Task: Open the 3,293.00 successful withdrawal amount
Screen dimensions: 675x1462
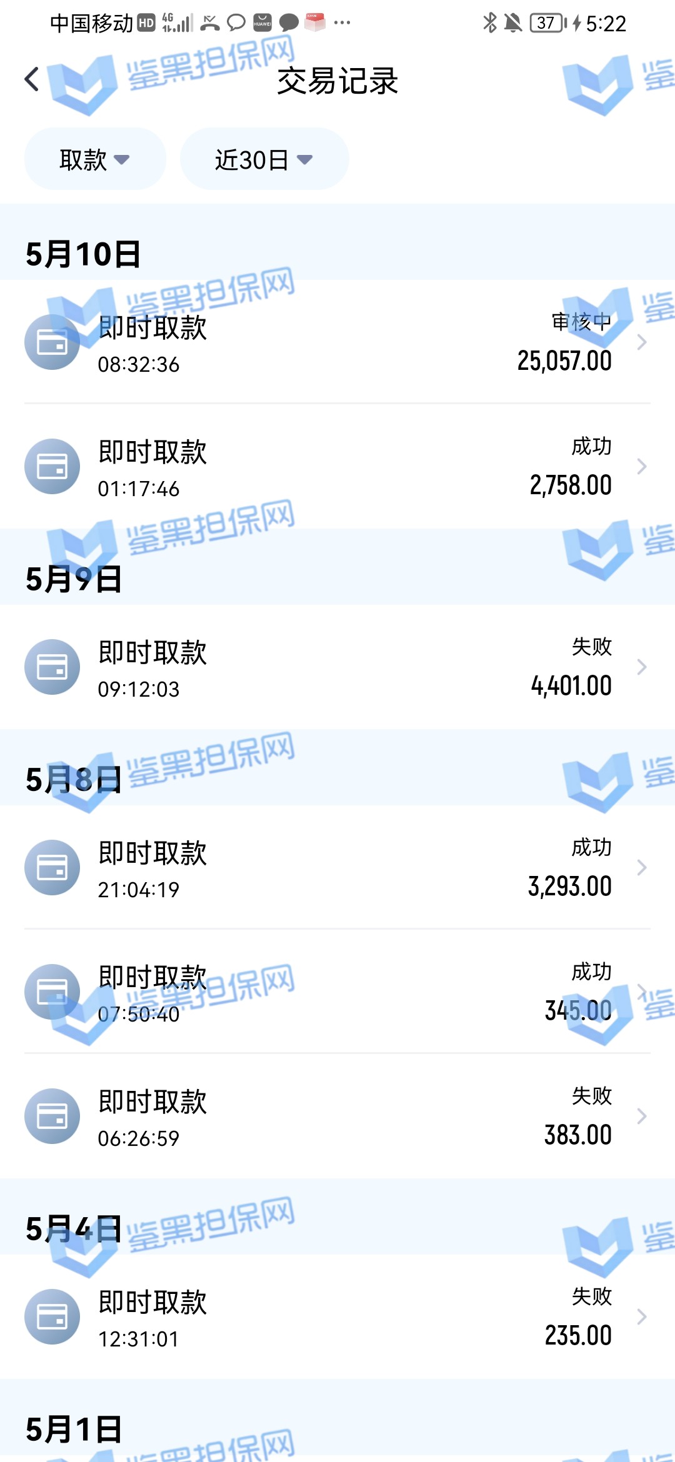Action: point(569,887)
